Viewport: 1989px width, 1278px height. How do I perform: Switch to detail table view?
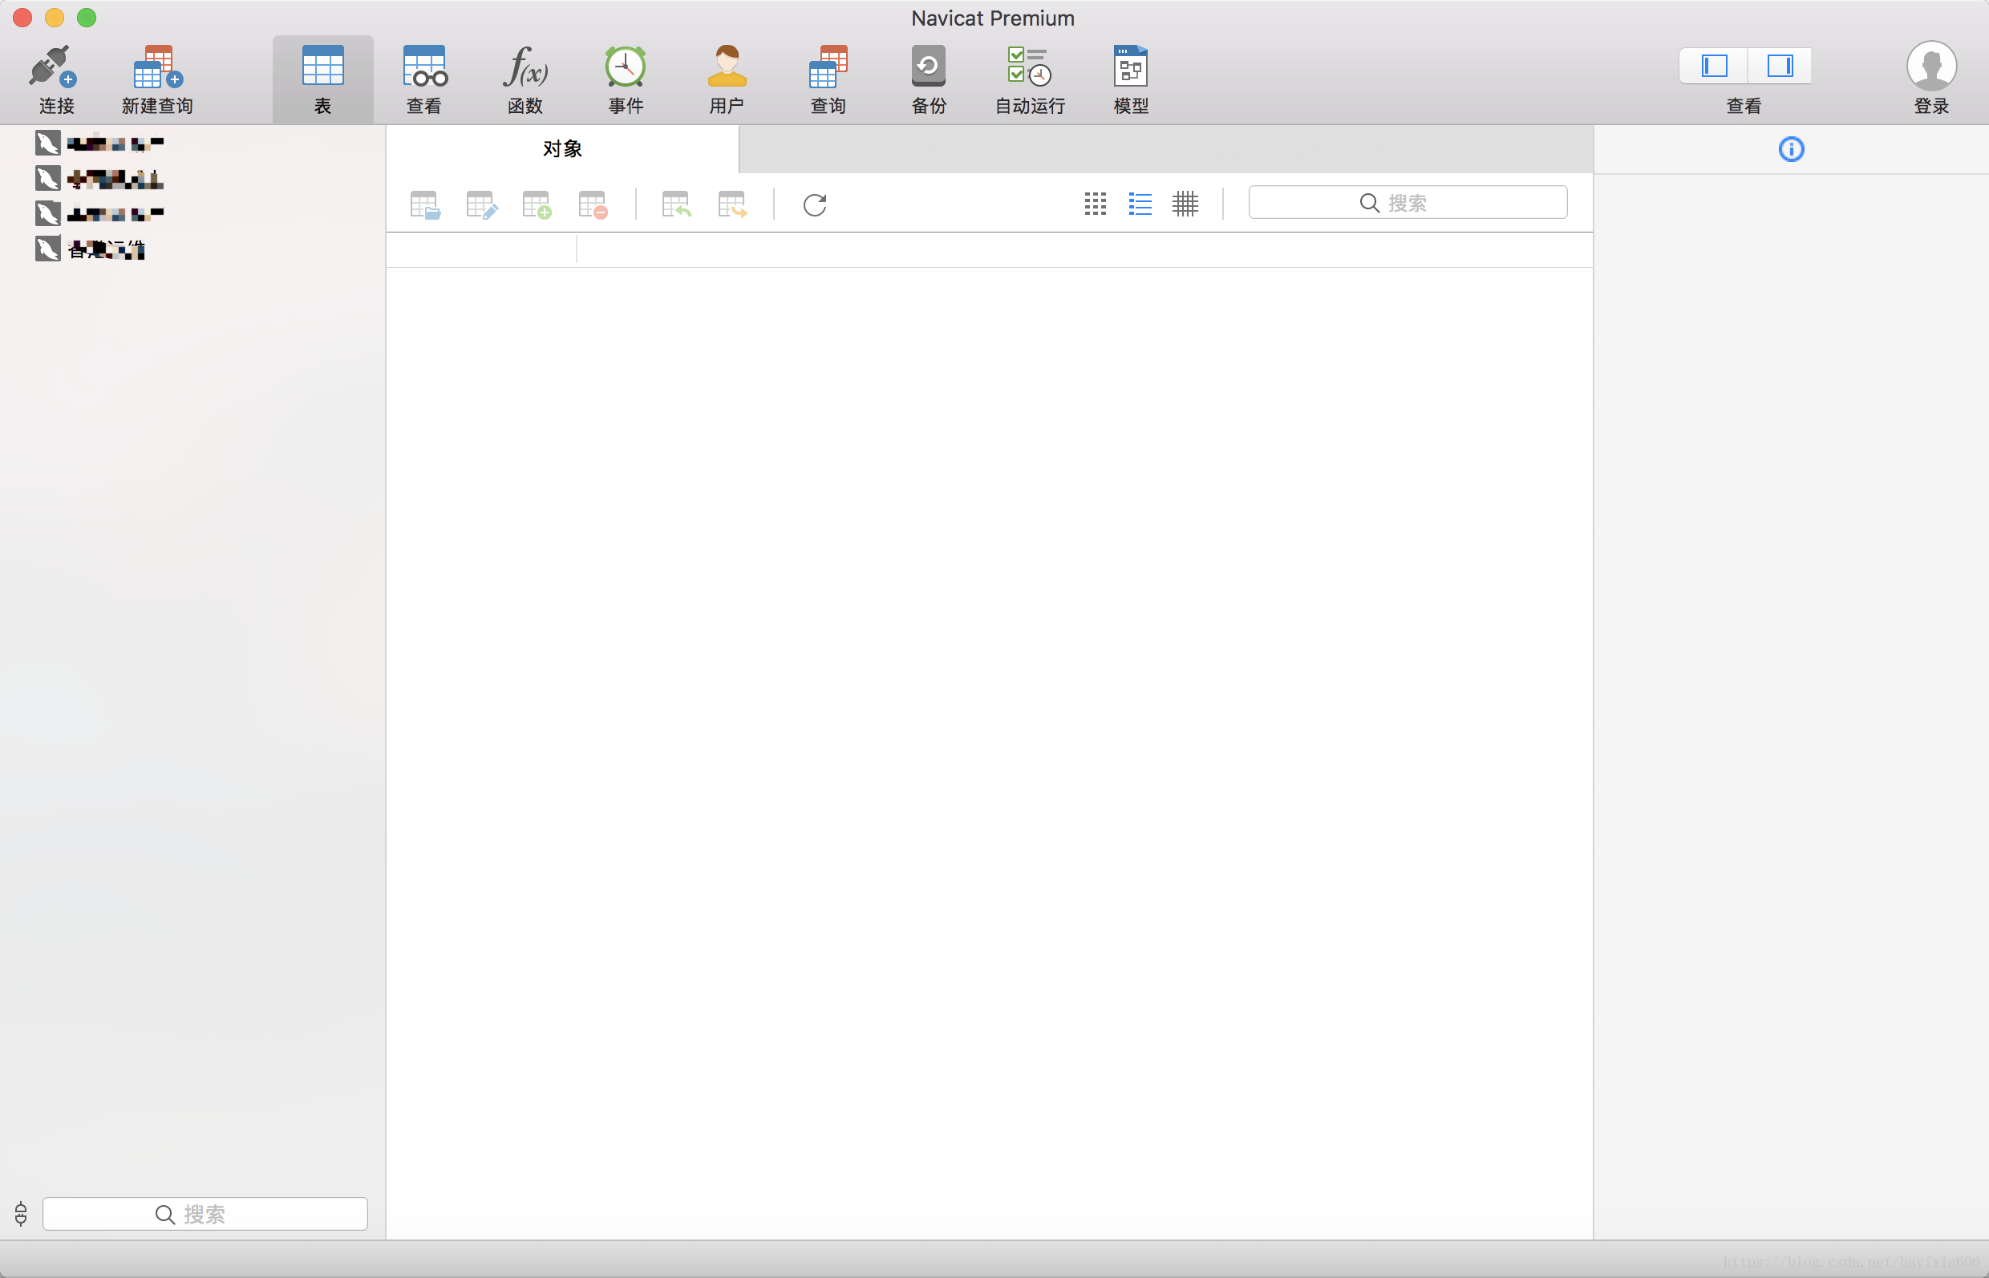(1185, 204)
